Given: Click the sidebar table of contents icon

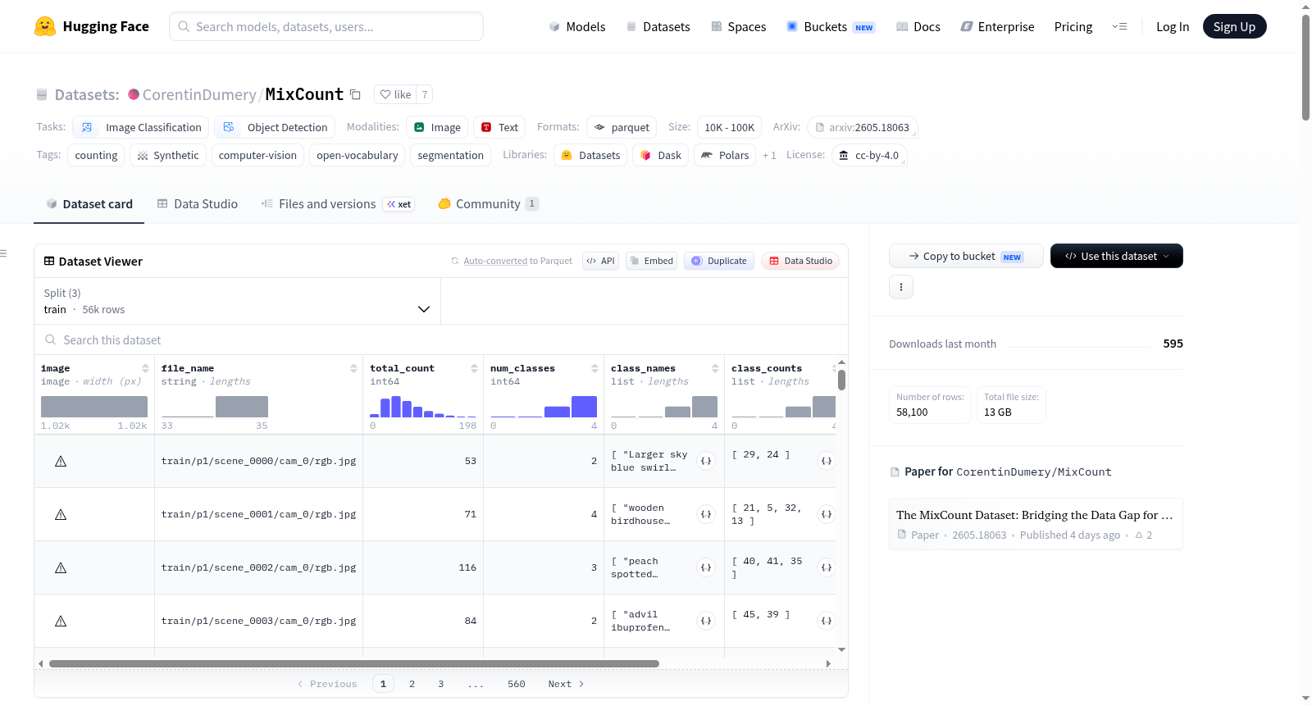Looking at the screenshot, I should (x=3, y=253).
